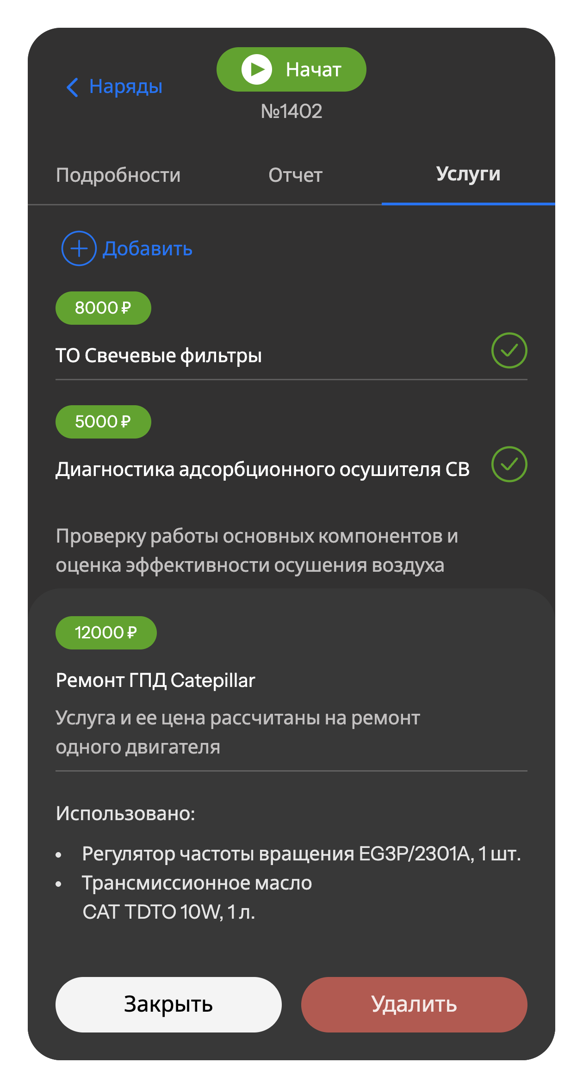Open the Подробности tab
Image resolution: width=583 pixels, height=1088 pixels.
click(118, 175)
